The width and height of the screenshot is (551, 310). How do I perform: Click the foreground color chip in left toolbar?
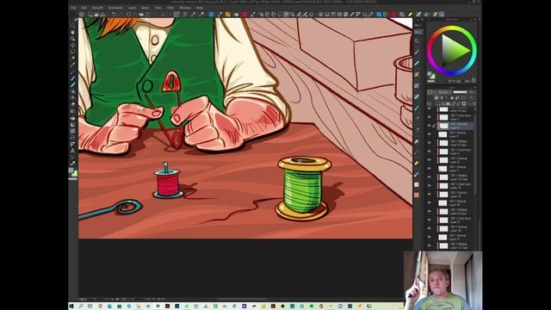tap(71, 170)
